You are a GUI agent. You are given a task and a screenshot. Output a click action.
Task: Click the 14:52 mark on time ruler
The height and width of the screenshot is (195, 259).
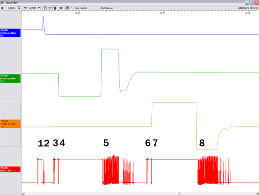[162, 13]
